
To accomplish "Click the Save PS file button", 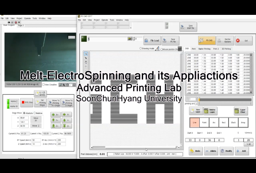I will coord(170,40).
